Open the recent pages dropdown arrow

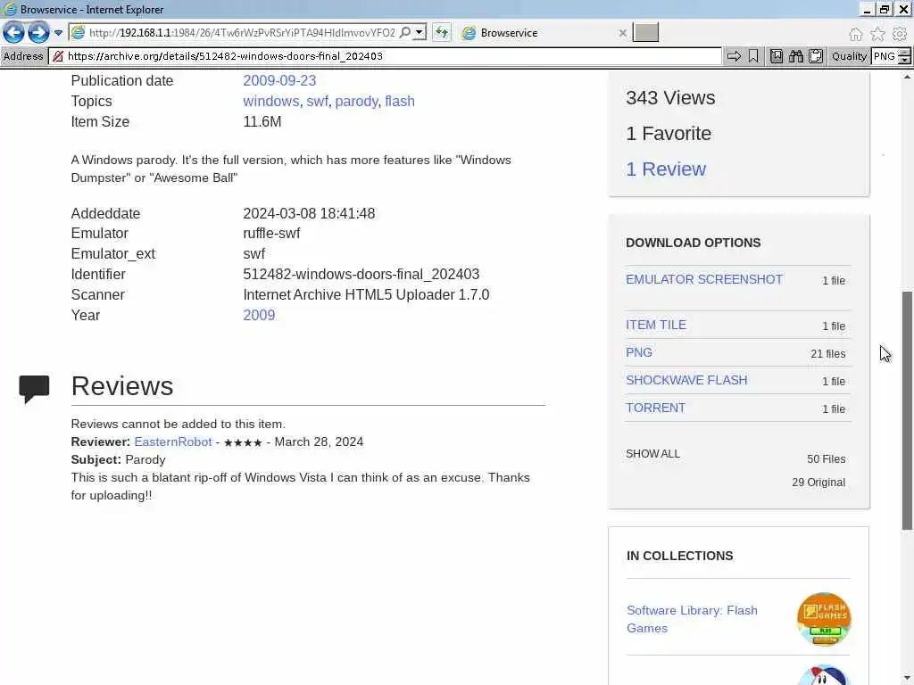pyautogui.click(x=58, y=33)
